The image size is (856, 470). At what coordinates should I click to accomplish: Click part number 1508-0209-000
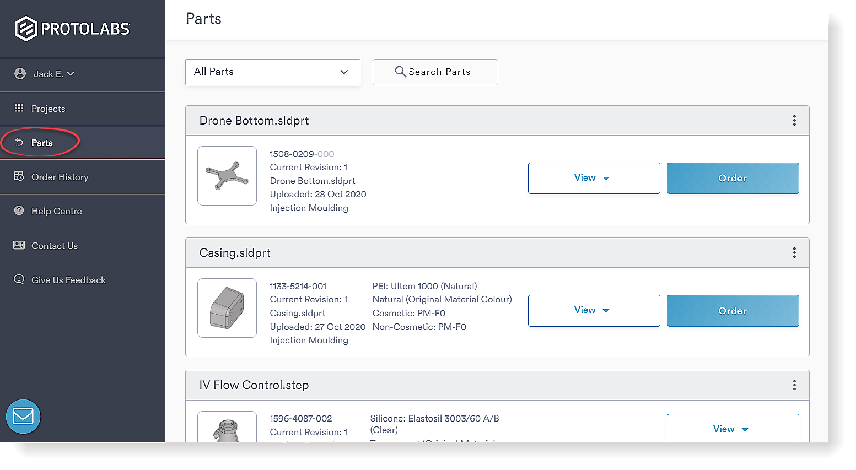302,154
